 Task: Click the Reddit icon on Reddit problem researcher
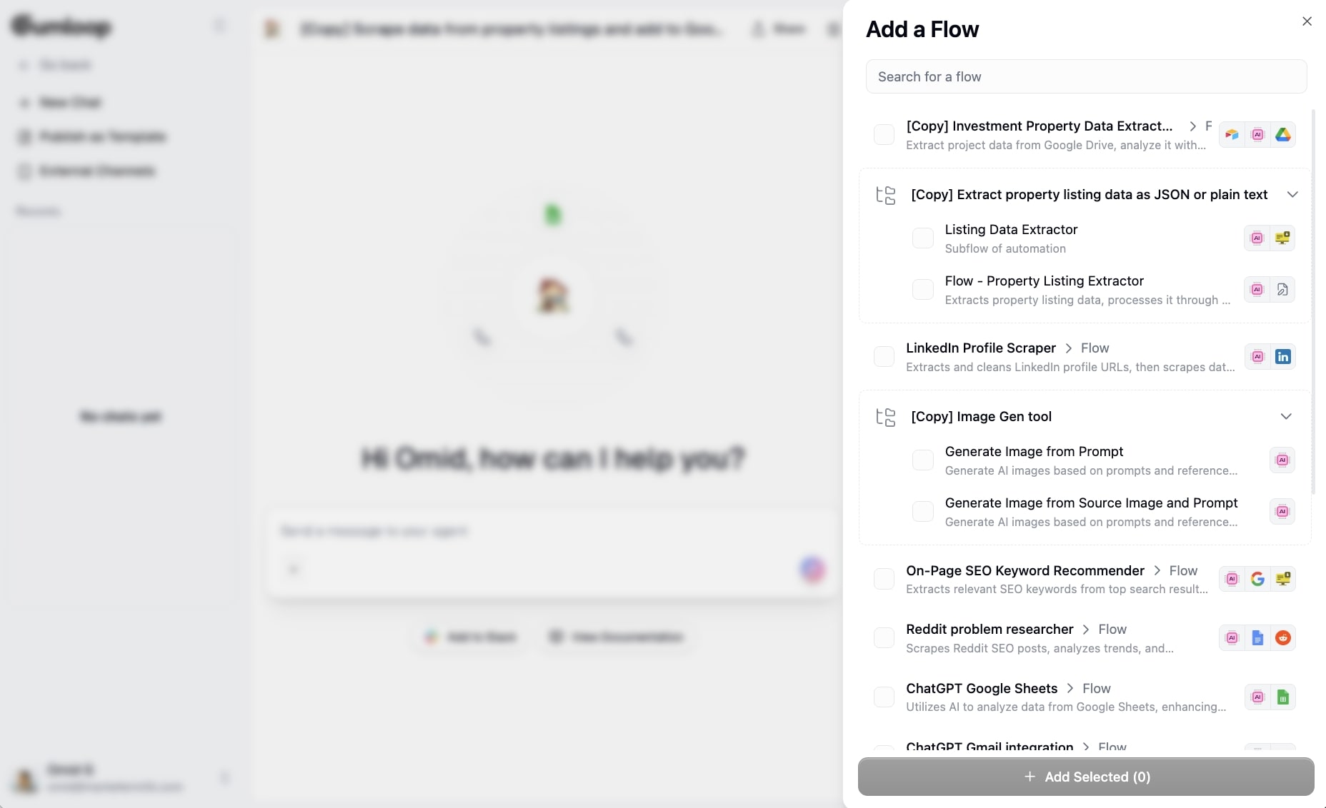(x=1283, y=637)
